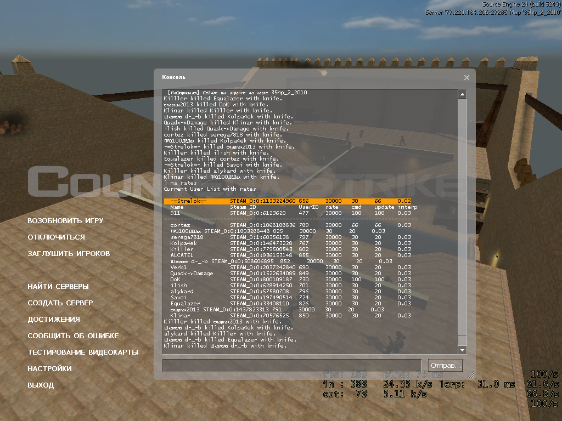Click "alykard killed Killler with knife." line
Image resolution: width=562 pixels, height=421 pixels.
tap(220, 334)
